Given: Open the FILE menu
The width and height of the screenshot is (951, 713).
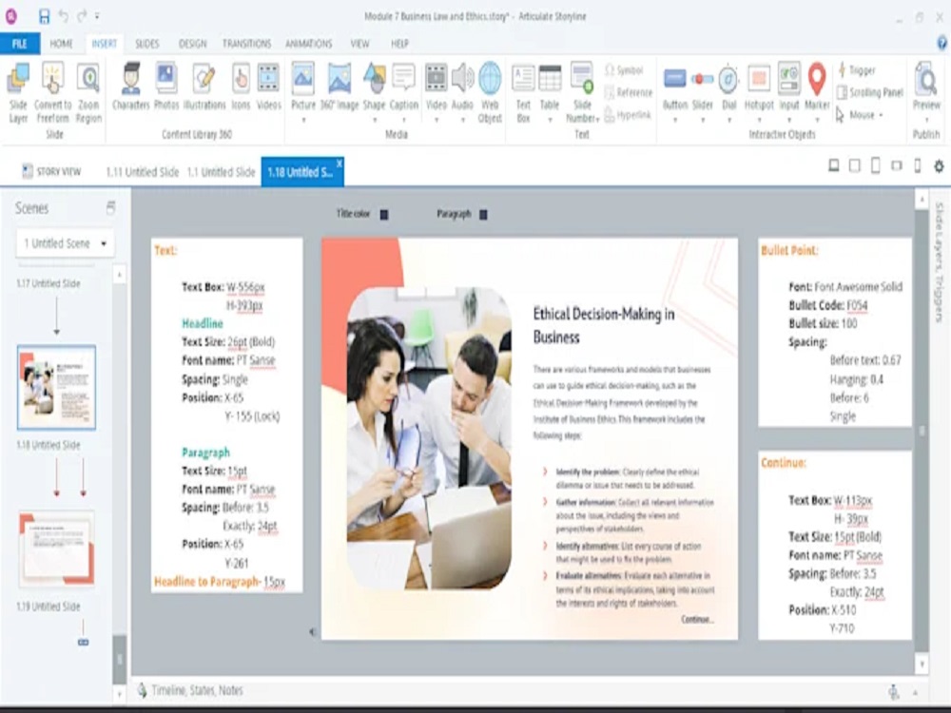Looking at the screenshot, I should tap(19, 44).
